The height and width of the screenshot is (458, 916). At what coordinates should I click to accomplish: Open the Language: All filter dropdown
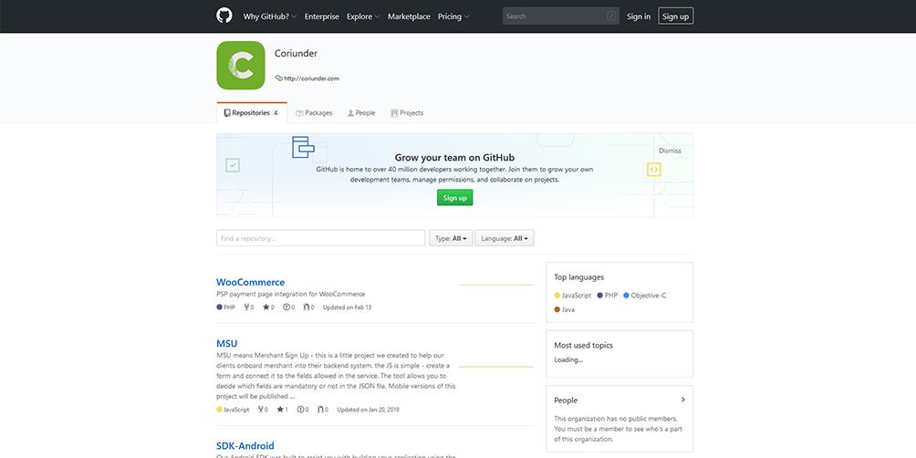point(505,238)
